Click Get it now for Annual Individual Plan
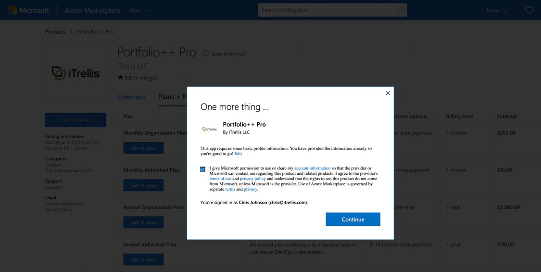 pyautogui.click(x=143, y=259)
